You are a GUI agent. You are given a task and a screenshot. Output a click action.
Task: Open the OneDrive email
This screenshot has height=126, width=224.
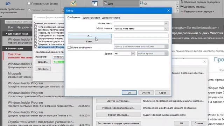click(18, 56)
